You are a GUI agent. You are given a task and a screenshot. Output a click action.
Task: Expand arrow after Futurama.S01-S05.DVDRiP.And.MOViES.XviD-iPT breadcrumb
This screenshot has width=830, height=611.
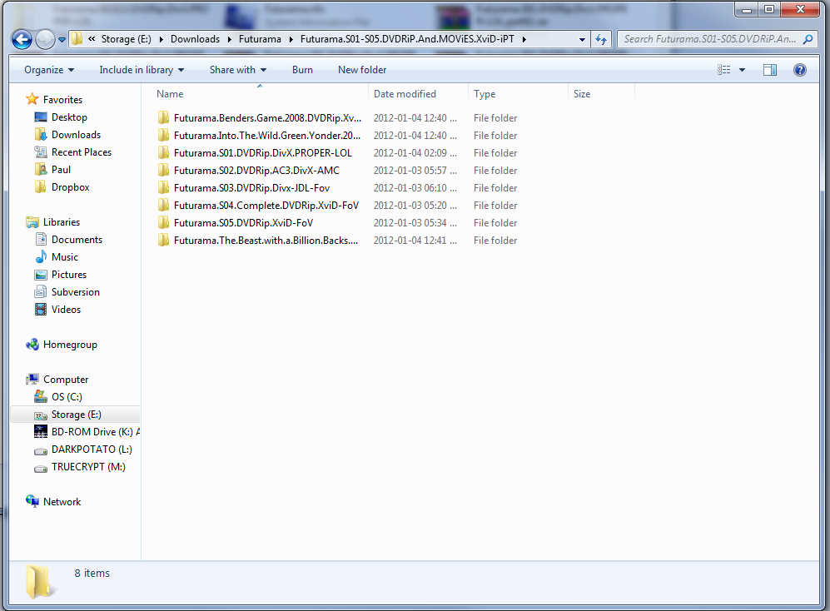point(524,39)
